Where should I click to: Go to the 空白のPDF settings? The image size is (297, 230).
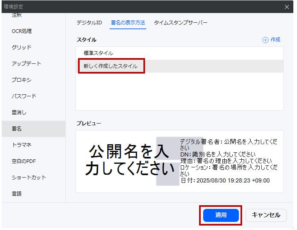coord(24,161)
